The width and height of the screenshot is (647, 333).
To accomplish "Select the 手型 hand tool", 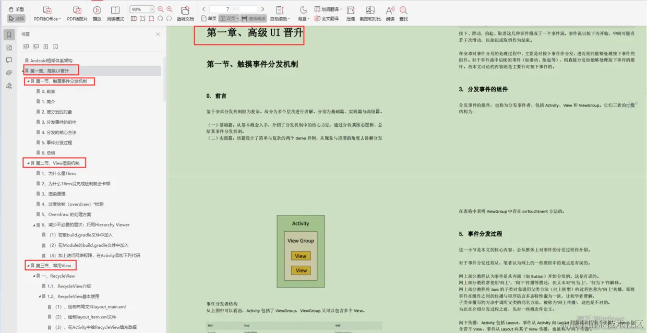I will (17, 9).
